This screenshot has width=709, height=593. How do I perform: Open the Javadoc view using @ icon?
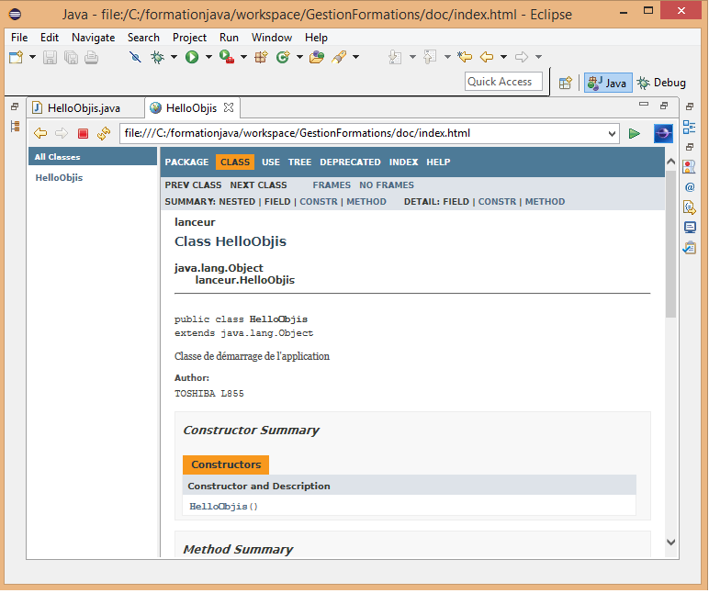pos(690,186)
